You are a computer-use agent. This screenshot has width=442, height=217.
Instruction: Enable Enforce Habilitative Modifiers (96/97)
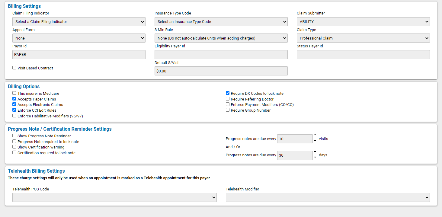pyautogui.click(x=14, y=116)
